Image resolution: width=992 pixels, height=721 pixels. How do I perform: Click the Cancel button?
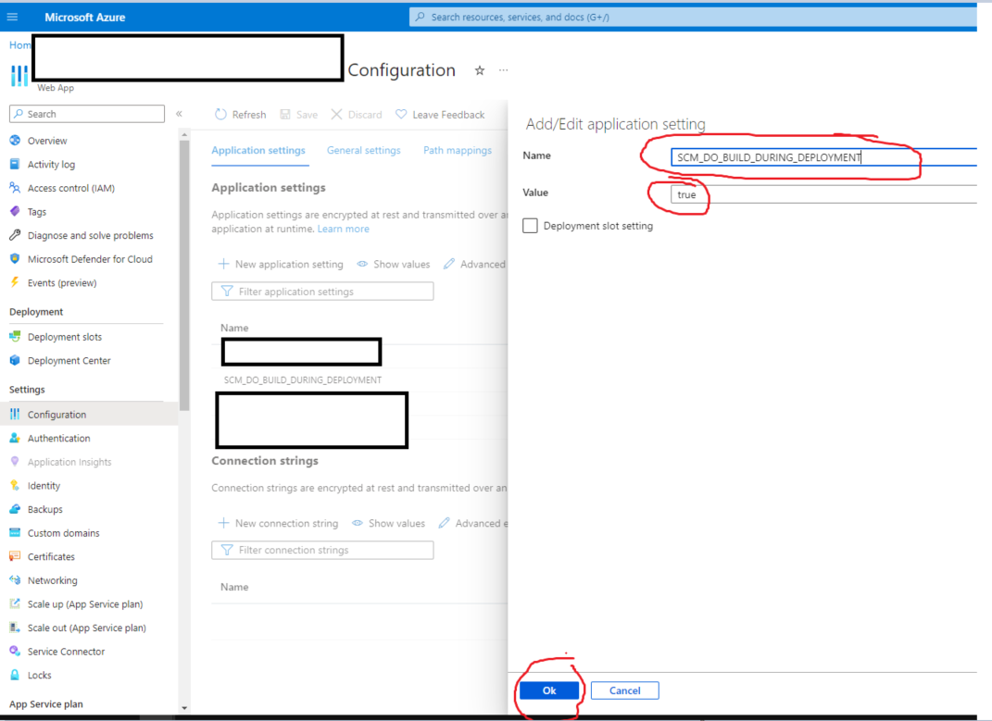click(x=625, y=690)
